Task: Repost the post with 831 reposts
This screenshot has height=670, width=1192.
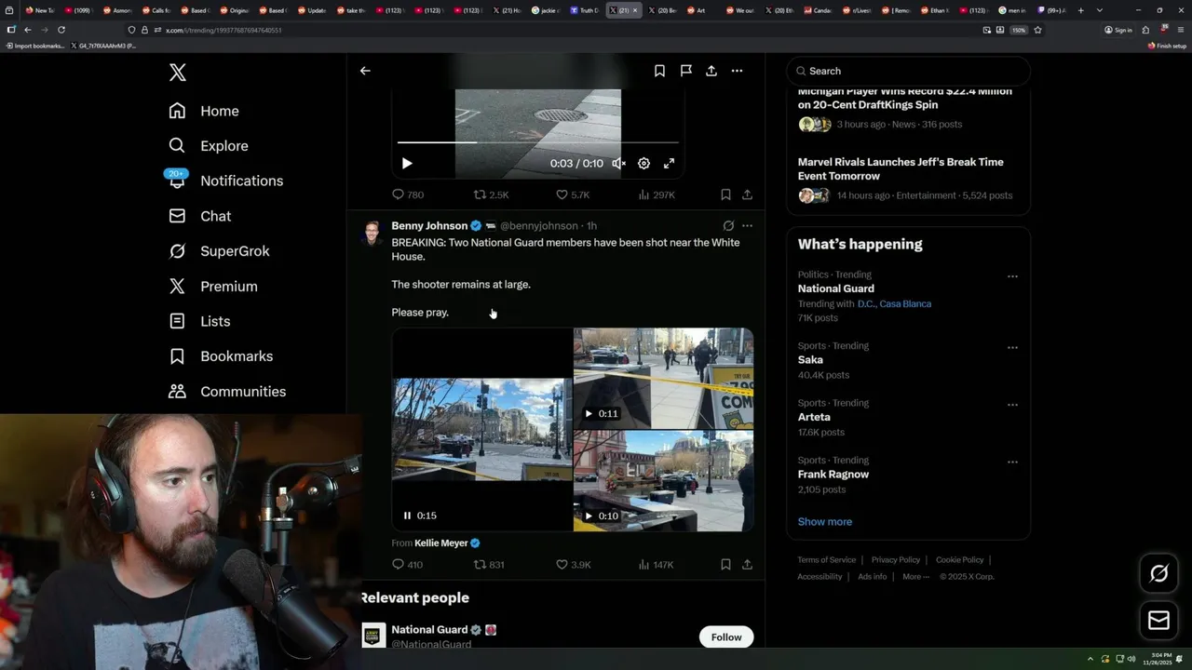Action: click(489, 564)
